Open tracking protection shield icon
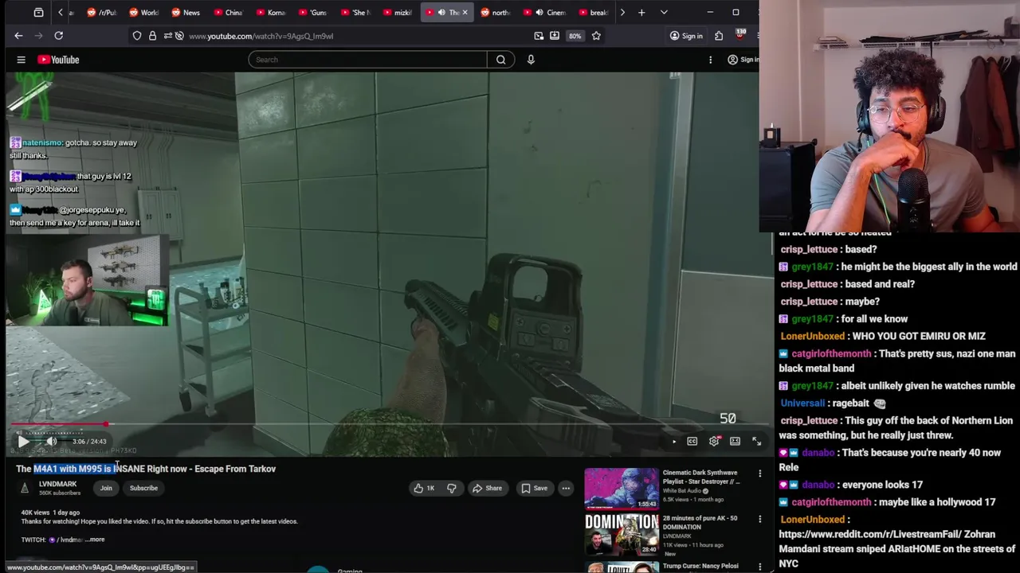Screen dimensions: 1020x573 [137, 36]
